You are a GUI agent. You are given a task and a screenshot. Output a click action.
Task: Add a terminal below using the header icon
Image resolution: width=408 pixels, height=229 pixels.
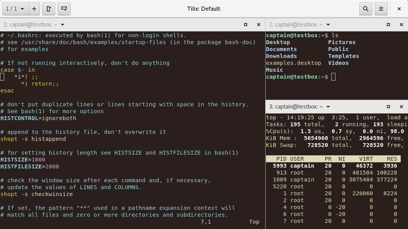pos(64,8)
